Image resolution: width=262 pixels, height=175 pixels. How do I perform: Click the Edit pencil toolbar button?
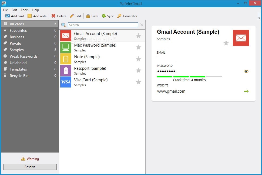pos(76,16)
